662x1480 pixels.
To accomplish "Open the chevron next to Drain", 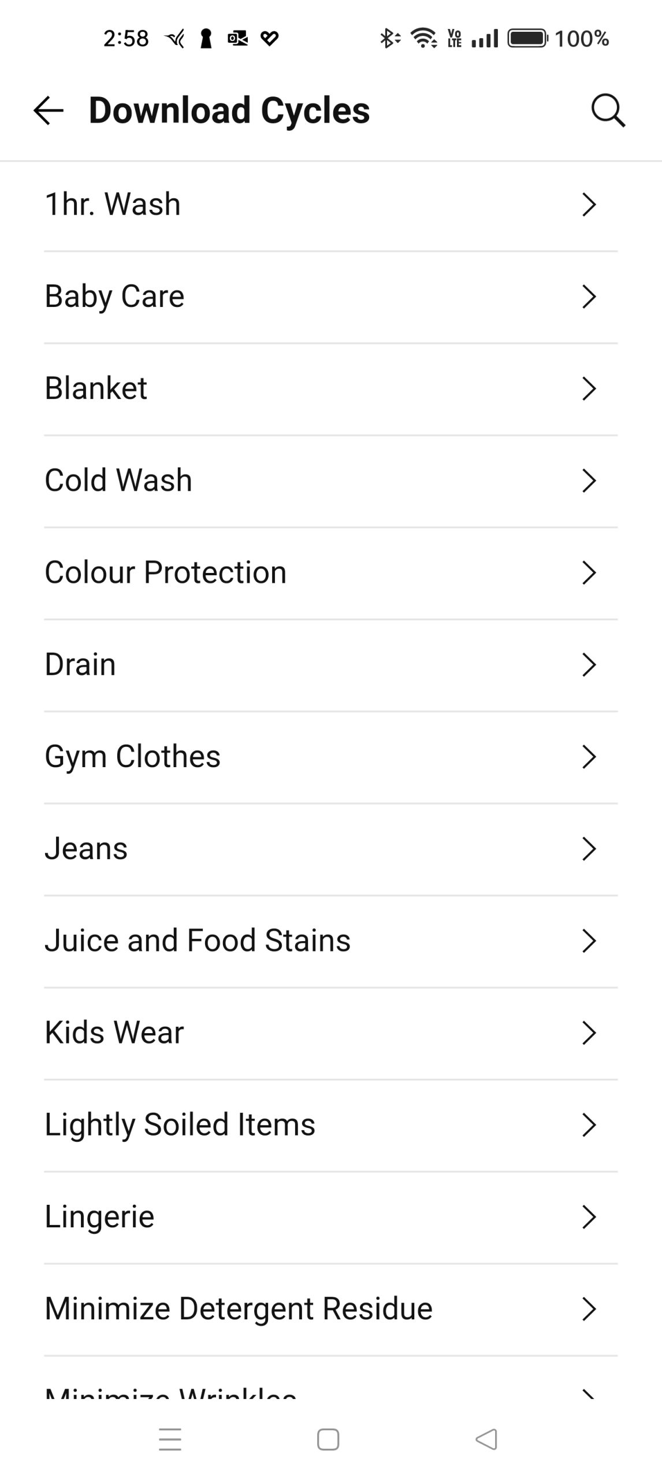I will click(588, 665).
